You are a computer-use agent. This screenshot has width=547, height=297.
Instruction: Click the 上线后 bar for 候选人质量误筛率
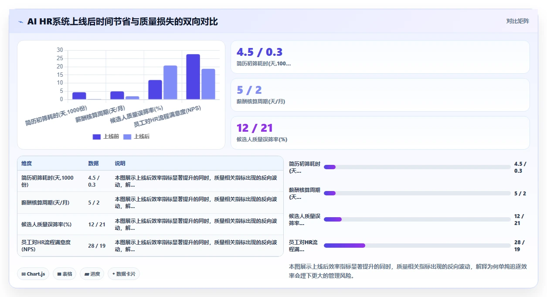170,82
